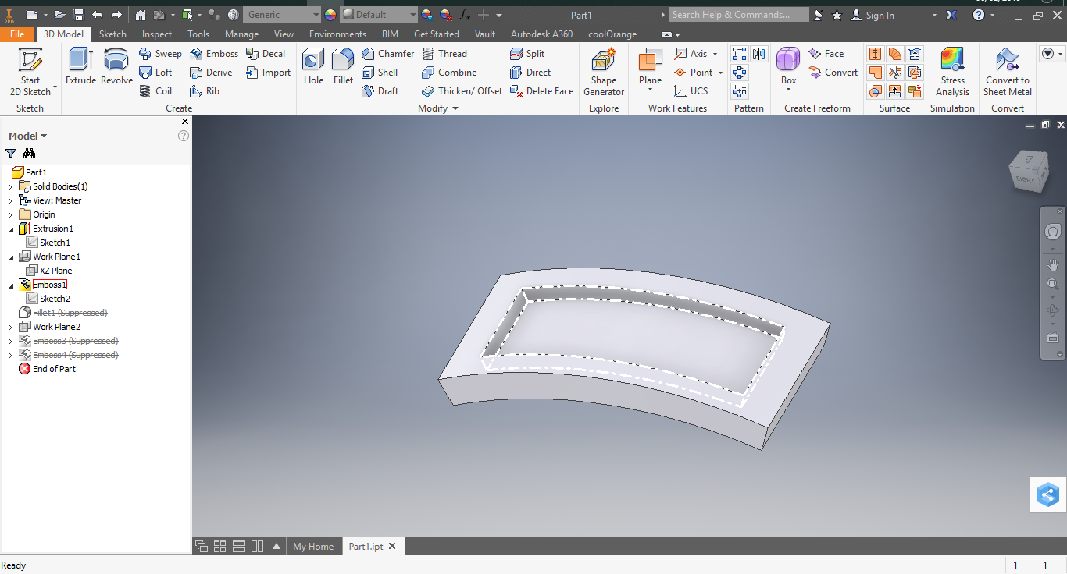Open the Generic material dropdown
This screenshot has height=574, width=1067.
pos(316,15)
